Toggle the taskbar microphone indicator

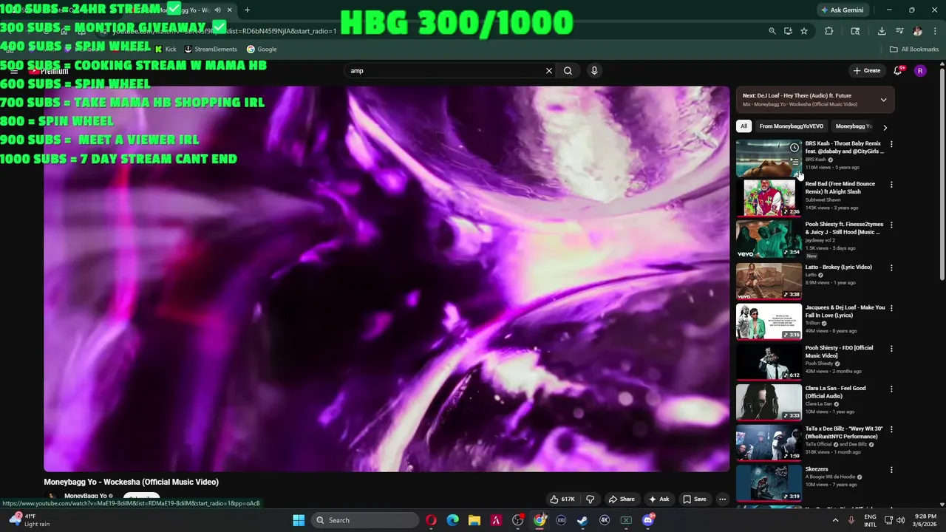pyautogui.click(x=851, y=520)
